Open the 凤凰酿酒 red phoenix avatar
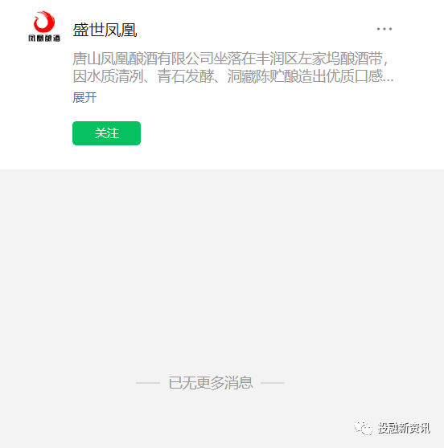This screenshot has width=444, height=448. (44, 26)
